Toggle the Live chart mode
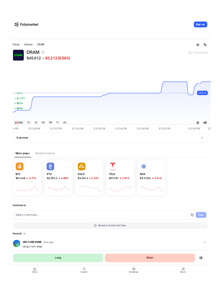221x286 pixels. (19, 123)
